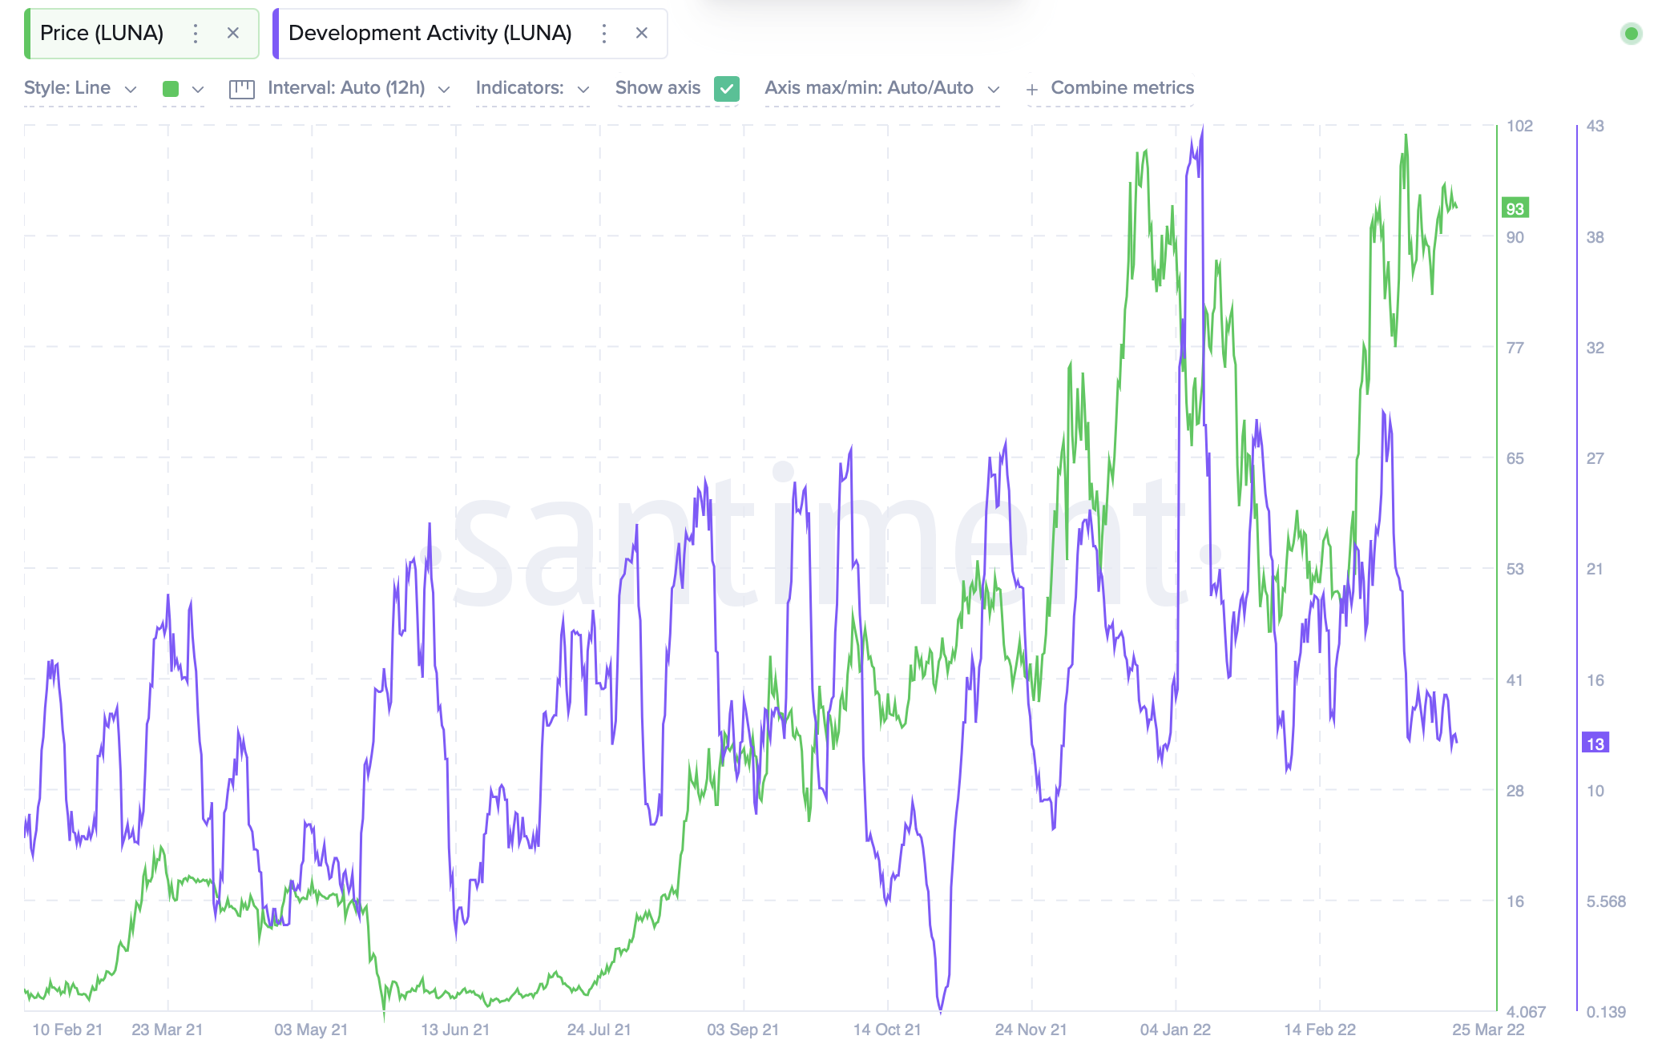
Task: Click the 10 Feb 21 date label
Action: 67,1030
